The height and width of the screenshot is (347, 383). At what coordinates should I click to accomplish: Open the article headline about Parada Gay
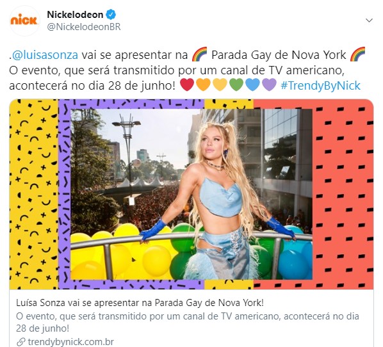coord(140,303)
